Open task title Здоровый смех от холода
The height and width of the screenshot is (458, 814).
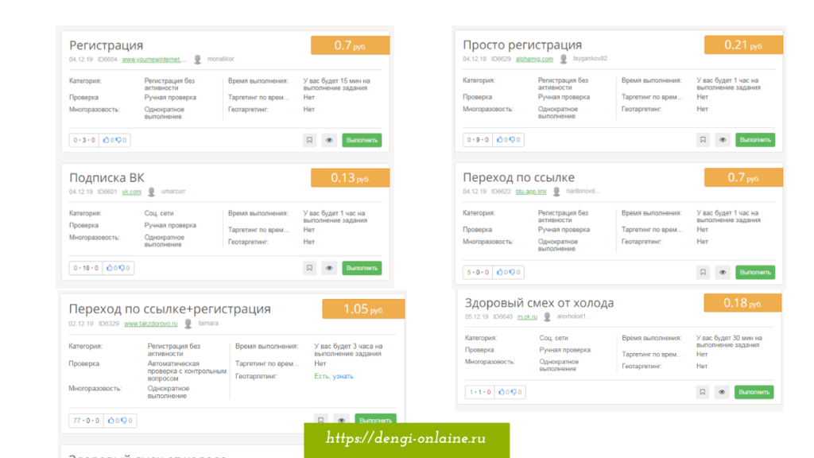click(x=539, y=303)
